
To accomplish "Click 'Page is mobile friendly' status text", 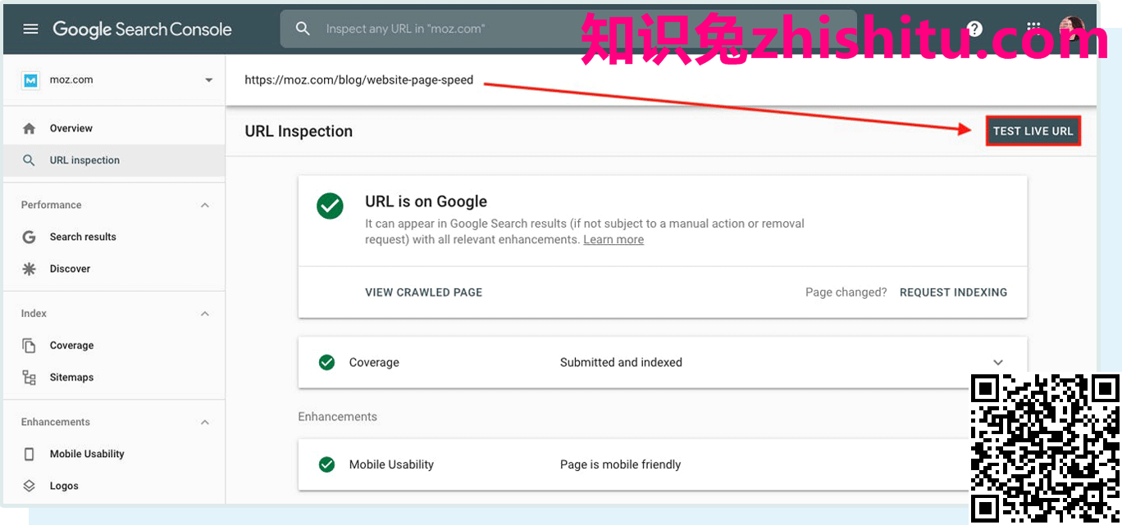I will [620, 464].
